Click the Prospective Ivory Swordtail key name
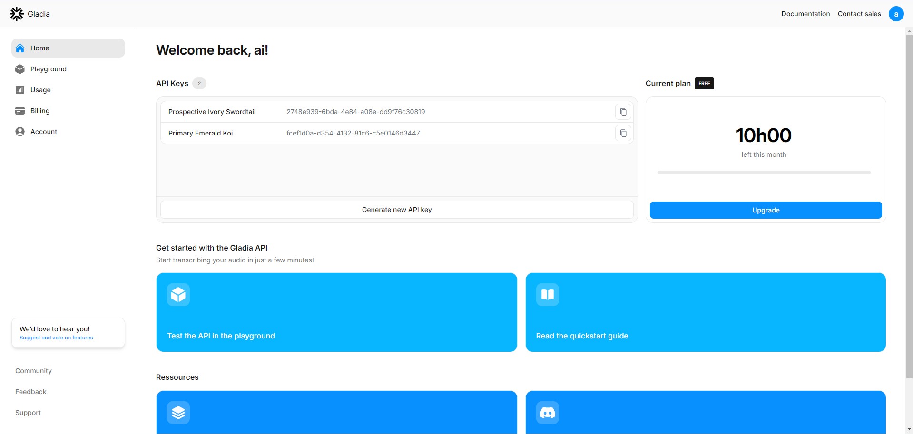Viewport: 913px width, 434px height. pyautogui.click(x=212, y=112)
